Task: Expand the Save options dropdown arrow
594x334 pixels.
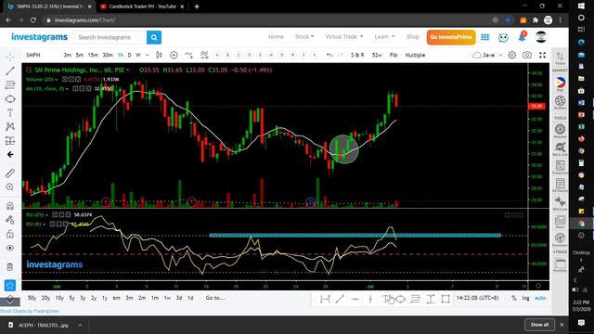Action: tap(500, 56)
